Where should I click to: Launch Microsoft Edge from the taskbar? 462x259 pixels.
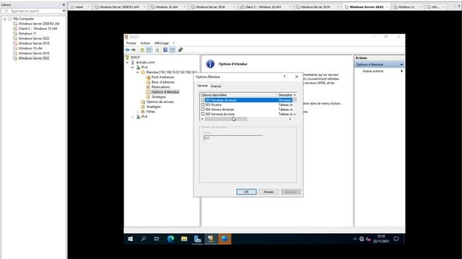click(170, 239)
